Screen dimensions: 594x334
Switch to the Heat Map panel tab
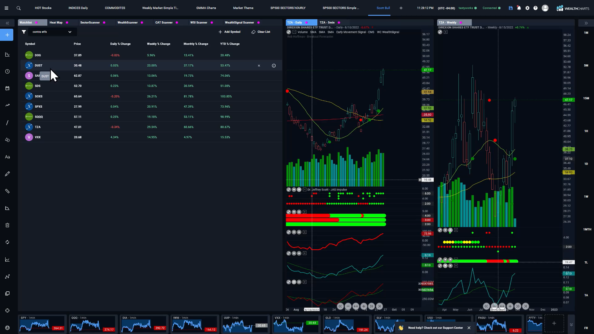(x=56, y=23)
